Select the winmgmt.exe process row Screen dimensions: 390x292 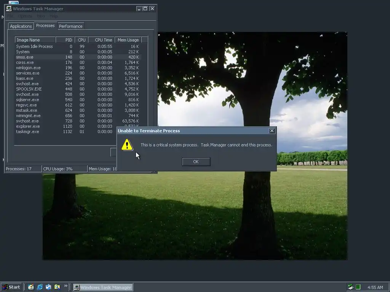click(x=78, y=116)
